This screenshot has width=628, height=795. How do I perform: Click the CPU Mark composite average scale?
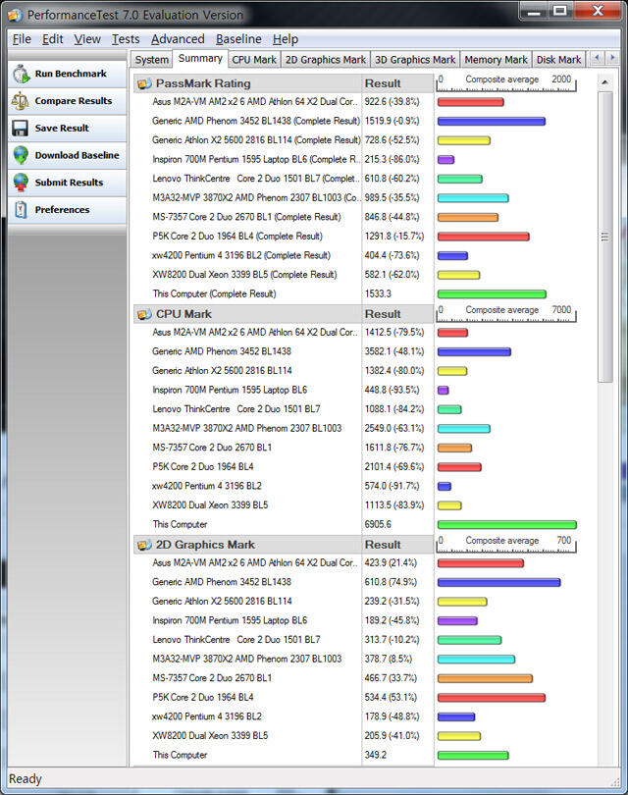506,314
